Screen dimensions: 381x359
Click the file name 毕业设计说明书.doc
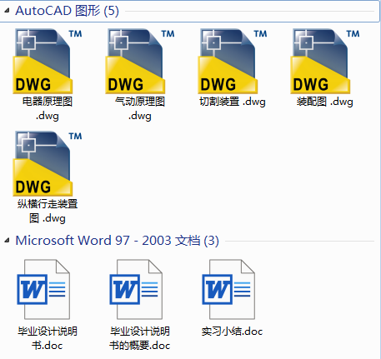[48, 338]
